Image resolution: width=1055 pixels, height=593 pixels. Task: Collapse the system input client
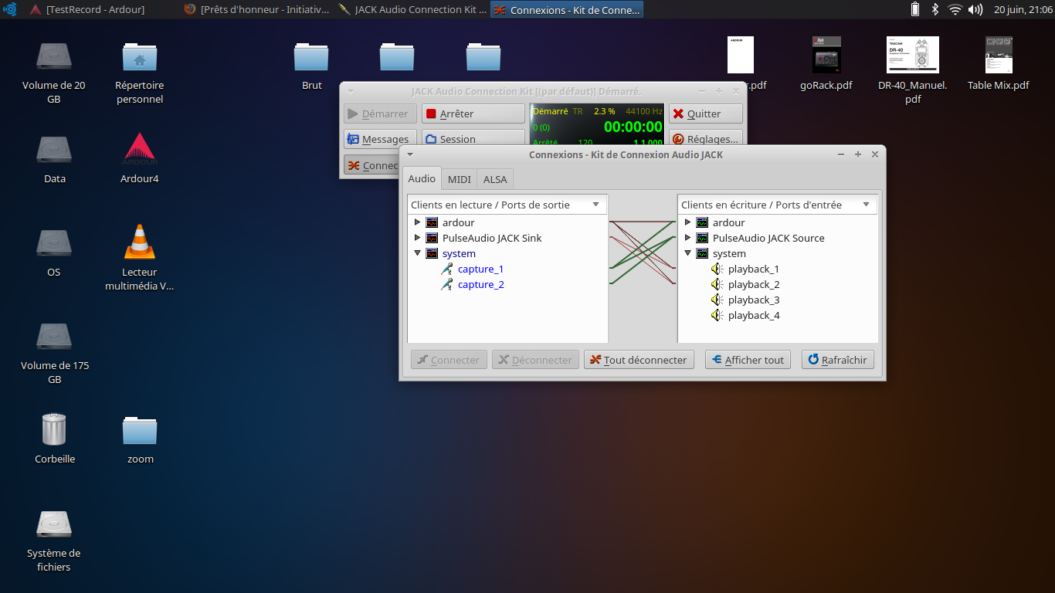pyautogui.click(x=688, y=253)
